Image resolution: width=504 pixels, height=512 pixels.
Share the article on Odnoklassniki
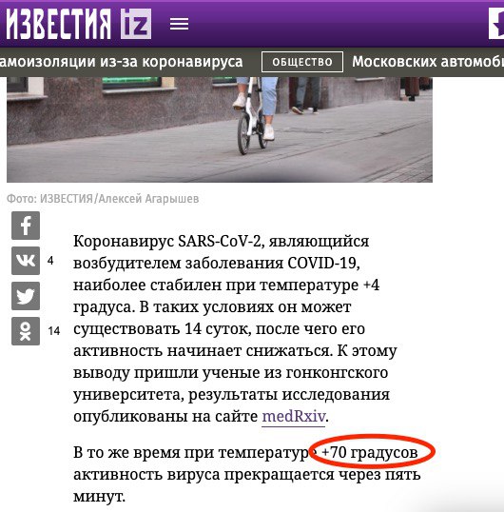tap(26, 331)
